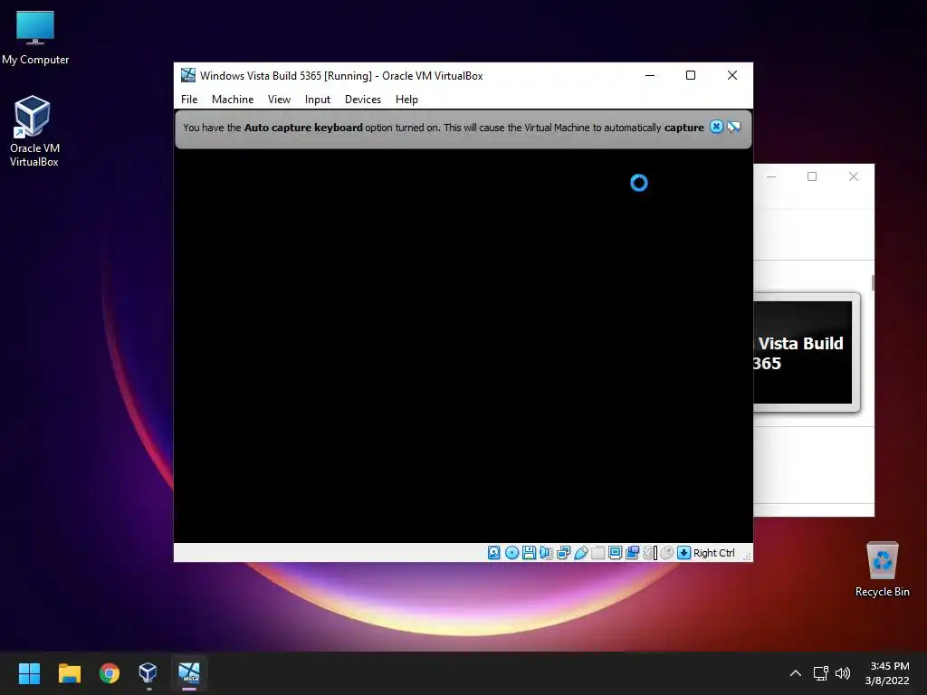Open the Input menu
The image size is (927, 695).
click(x=318, y=100)
